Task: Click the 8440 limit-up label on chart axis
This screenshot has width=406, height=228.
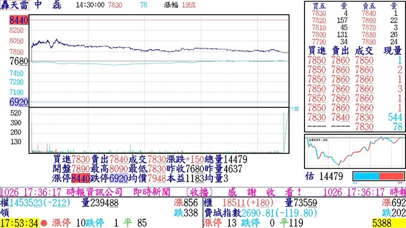Action: pos(19,20)
